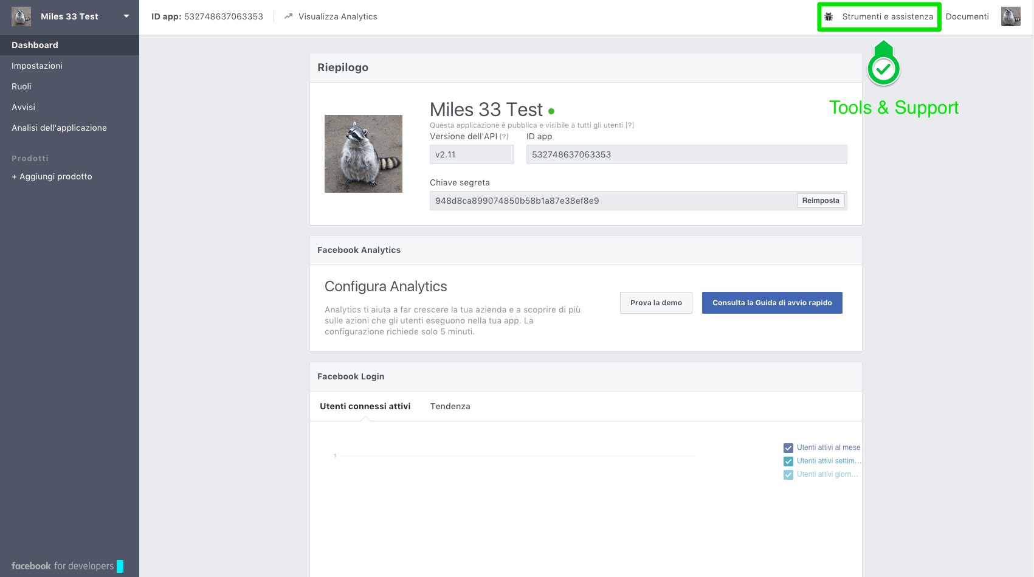Image resolution: width=1034 pixels, height=577 pixels.
Task: Click the question mark next to Versione dell'API
Action: coord(504,137)
